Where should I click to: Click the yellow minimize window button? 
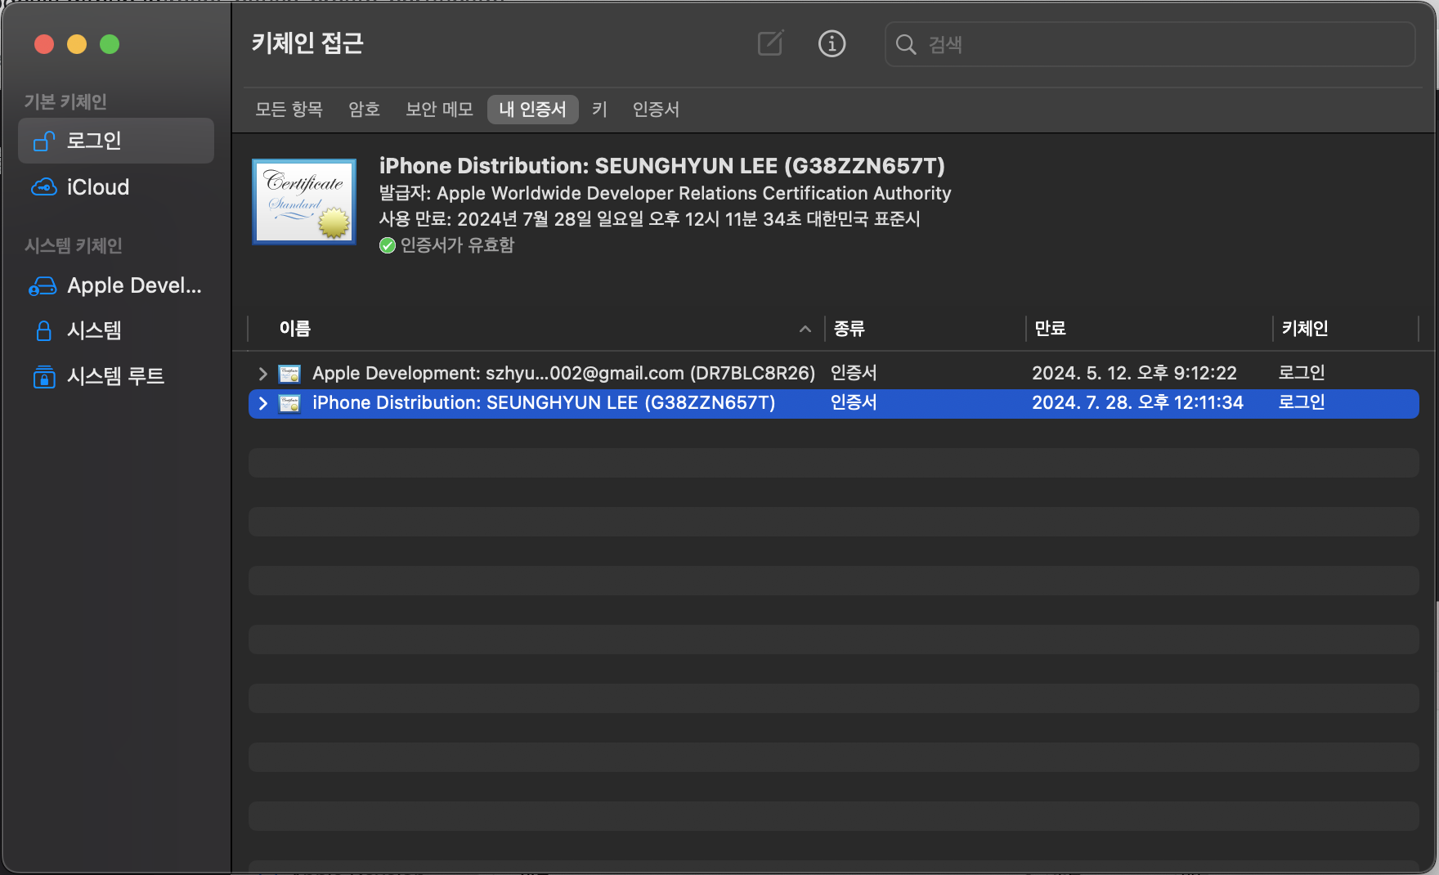coord(77,44)
